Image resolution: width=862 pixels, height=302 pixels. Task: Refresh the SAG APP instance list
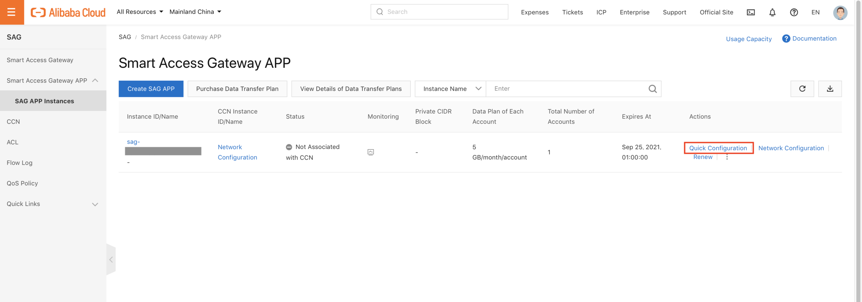point(802,89)
